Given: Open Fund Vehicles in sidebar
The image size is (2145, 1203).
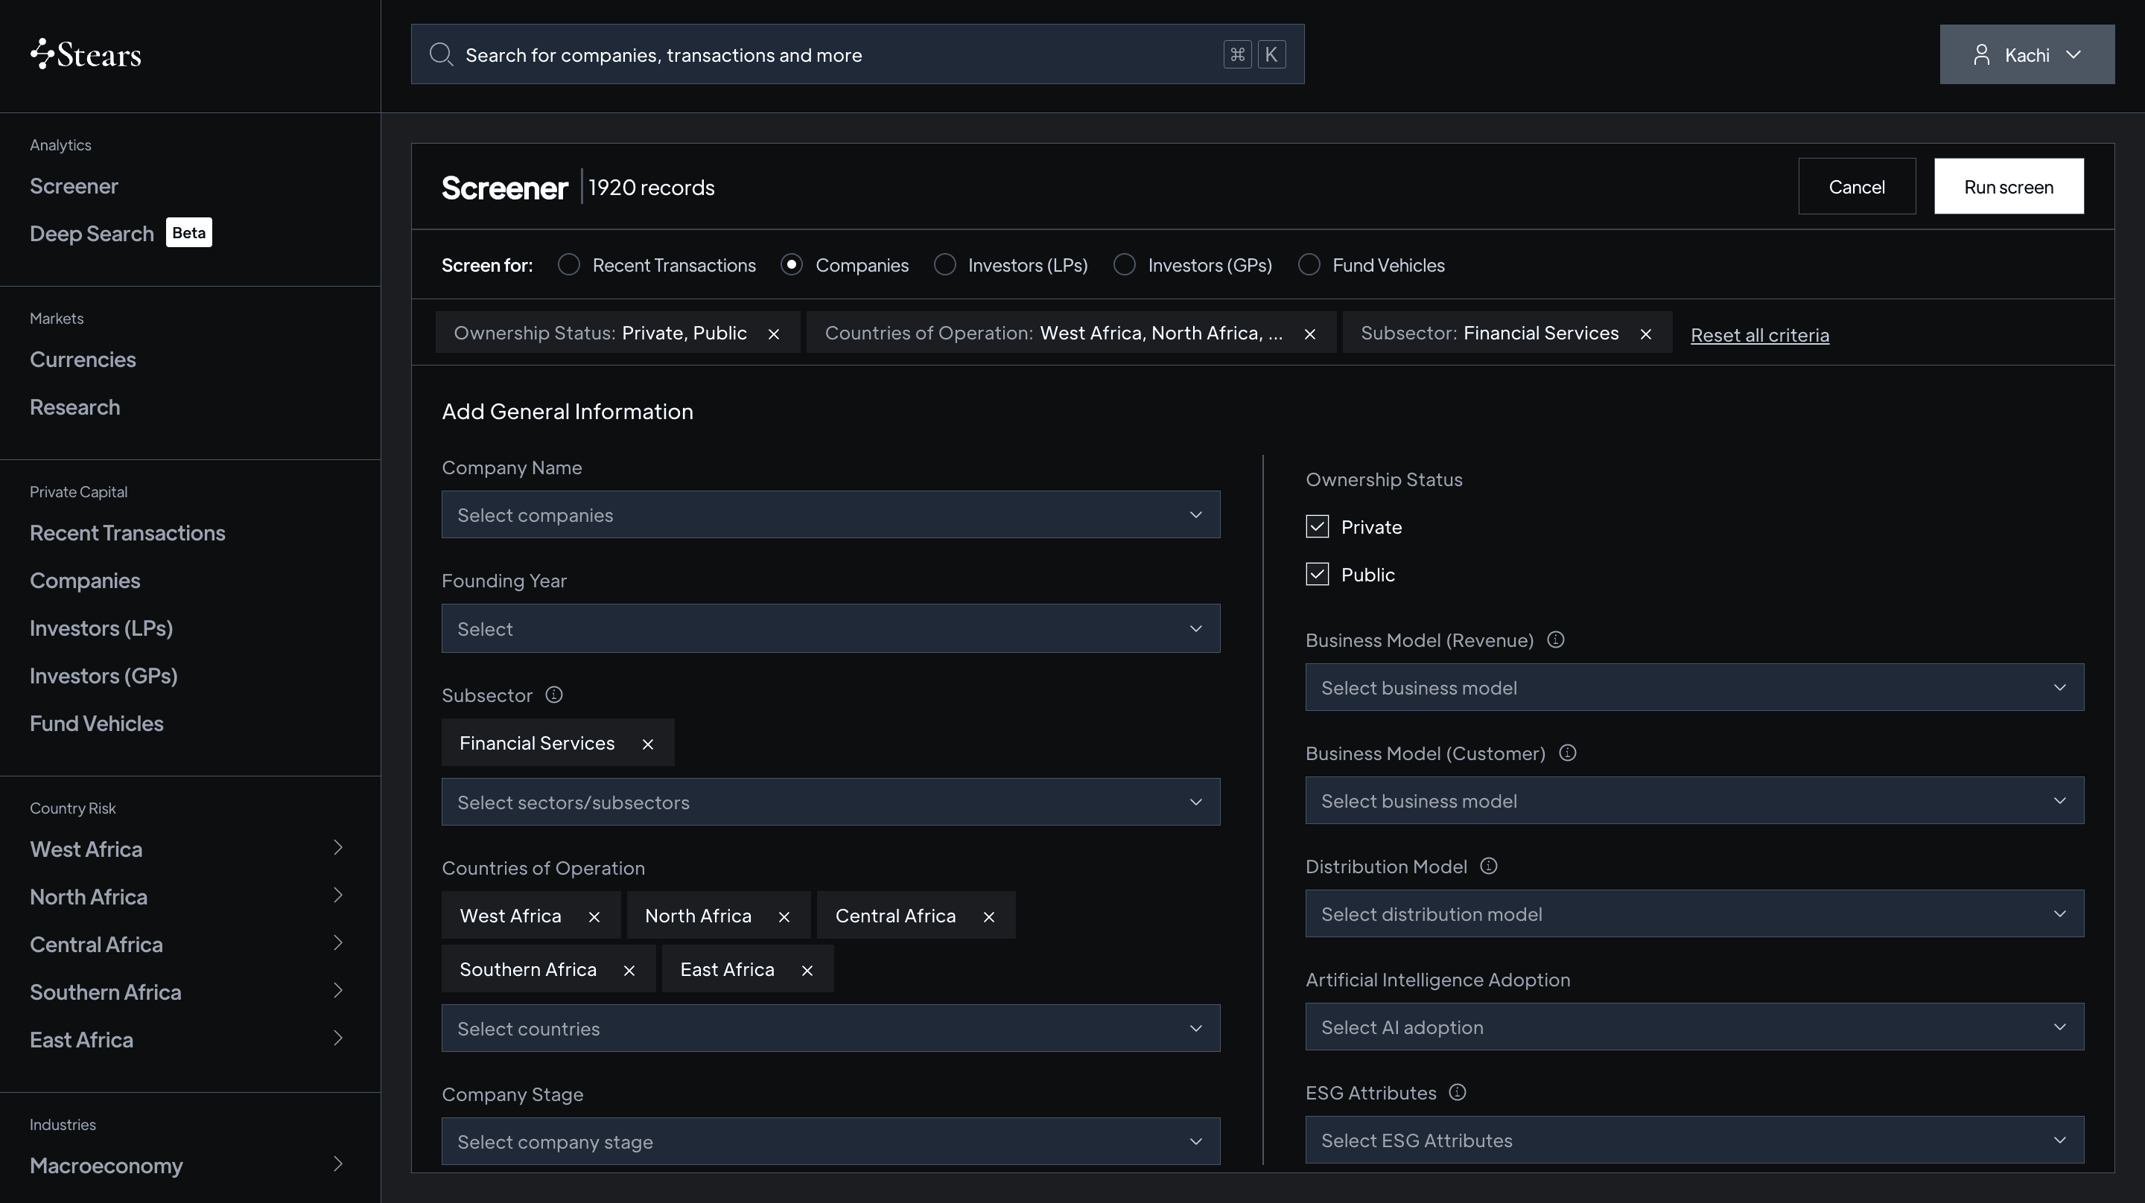Looking at the screenshot, I should (x=97, y=724).
